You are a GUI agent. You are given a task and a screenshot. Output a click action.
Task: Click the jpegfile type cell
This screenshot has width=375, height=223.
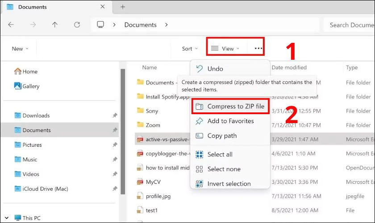click(355, 196)
